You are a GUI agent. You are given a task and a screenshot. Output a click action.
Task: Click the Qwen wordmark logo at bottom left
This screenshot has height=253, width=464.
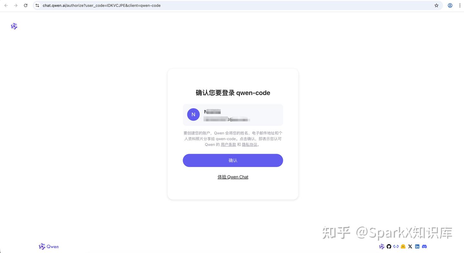49,247
